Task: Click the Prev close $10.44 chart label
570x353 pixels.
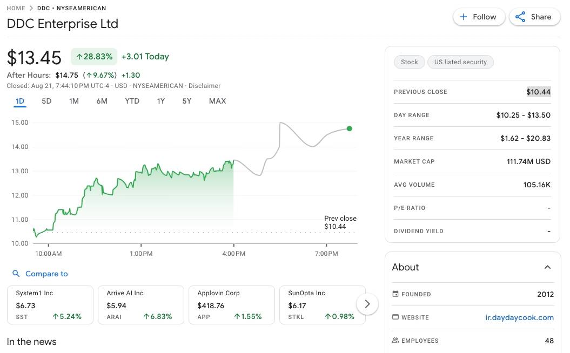Action: [340, 222]
